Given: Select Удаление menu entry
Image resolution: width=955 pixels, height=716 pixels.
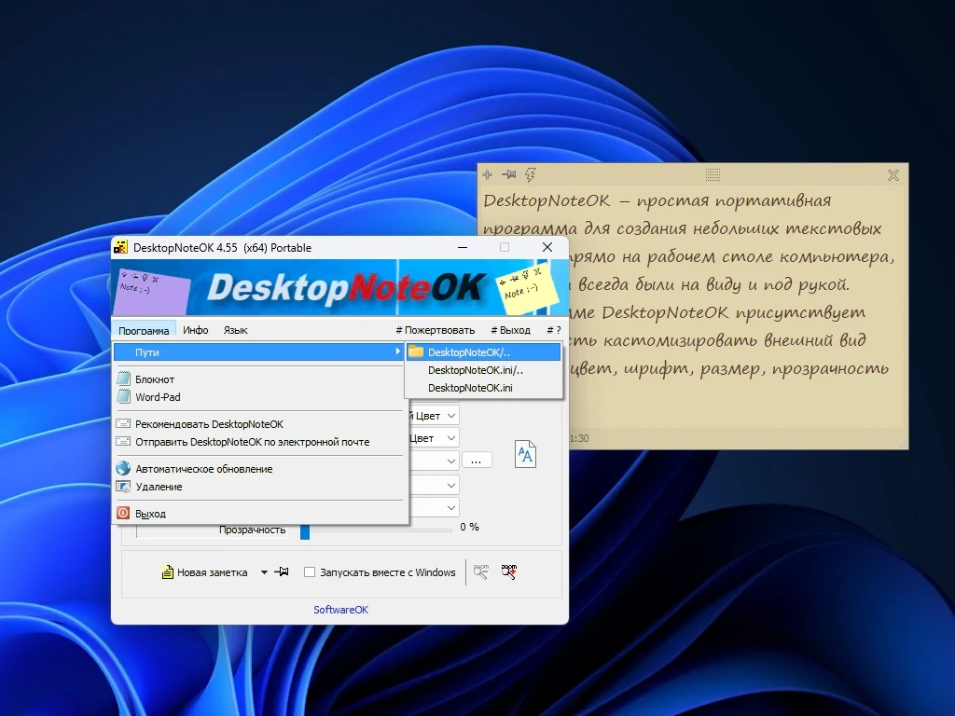Looking at the screenshot, I should pos(259,487).
